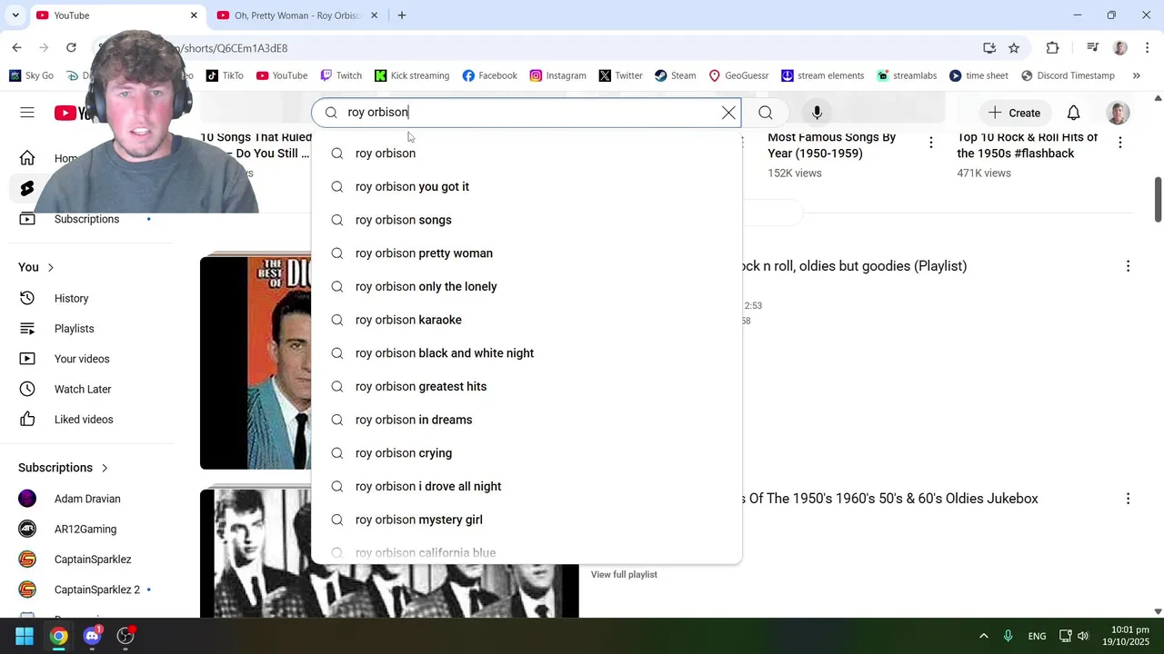Screen dimensions: 1164x654
Task: Open Instagram bookmark
Action: tap(557, 75)
